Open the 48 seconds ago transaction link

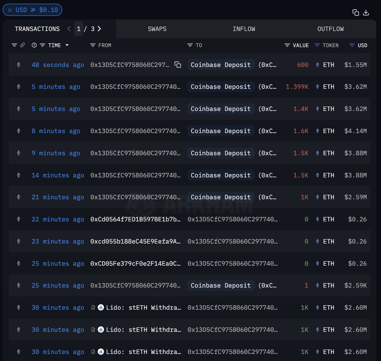coord(58,65)
